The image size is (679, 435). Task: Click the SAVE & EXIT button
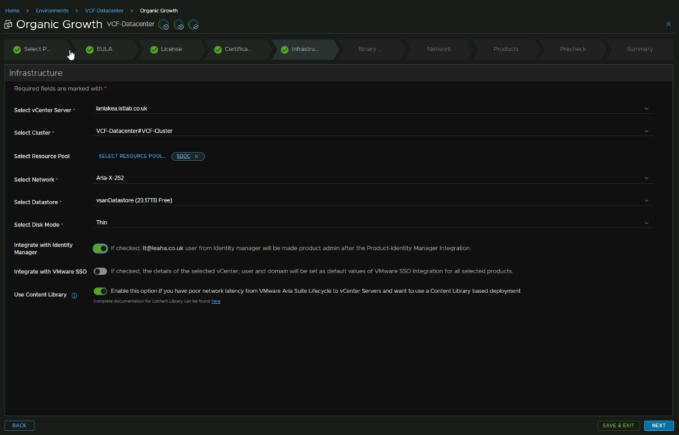[x=619, y=426]
